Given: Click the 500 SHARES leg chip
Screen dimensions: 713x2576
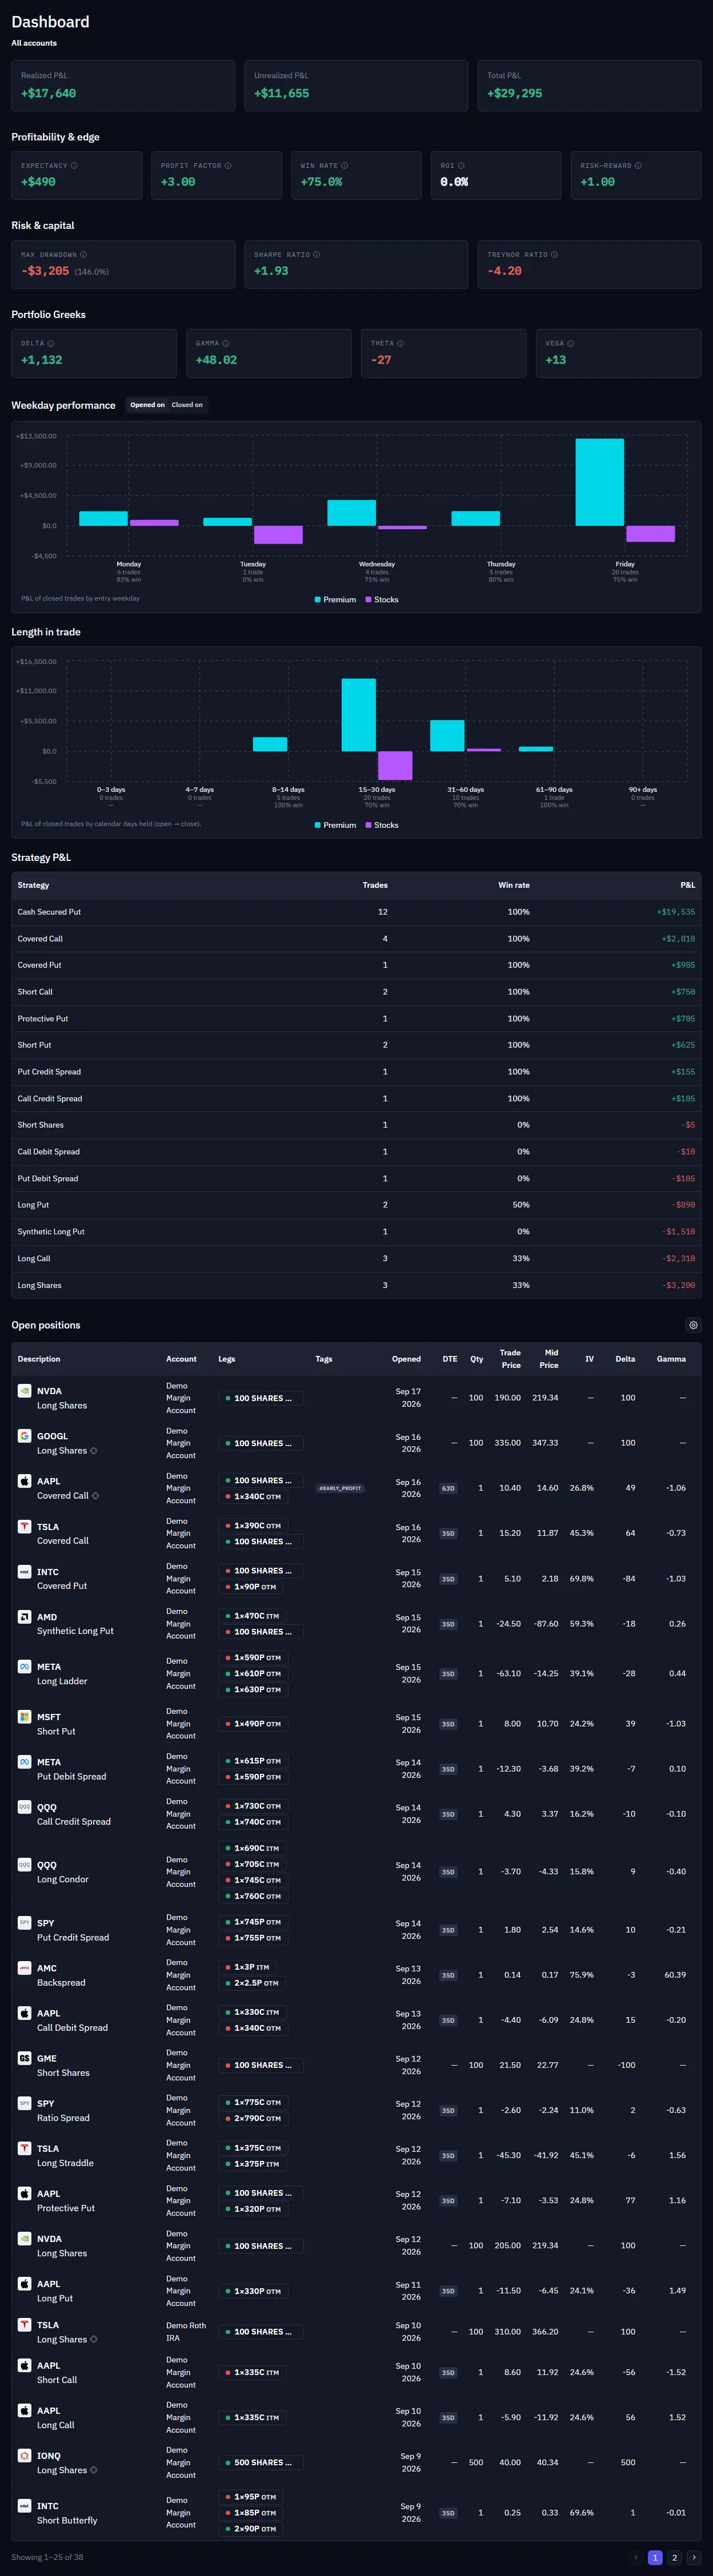Looking at the screenshot, I should click(261, 2463).
